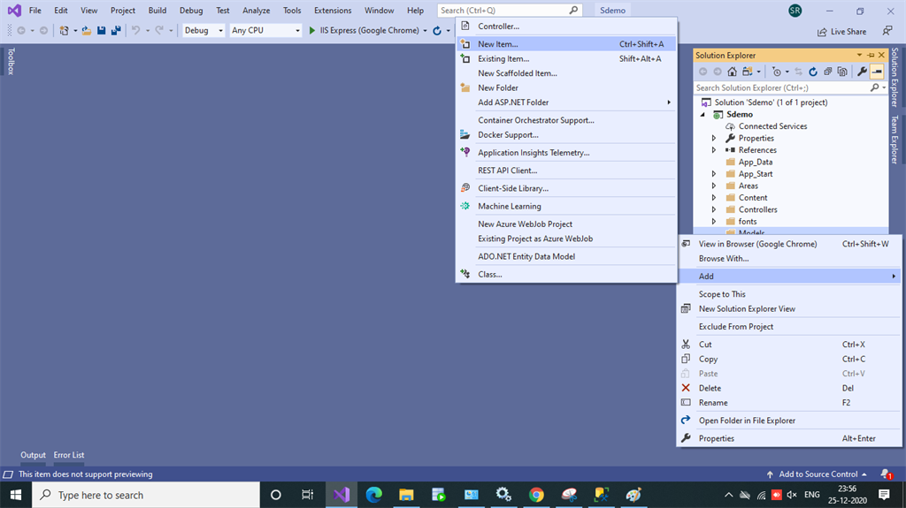Image resolution: width=906 pixels, height=508 pixels.
Task: Choose New Folder in the Add submenu
Action: click(566, 87)
